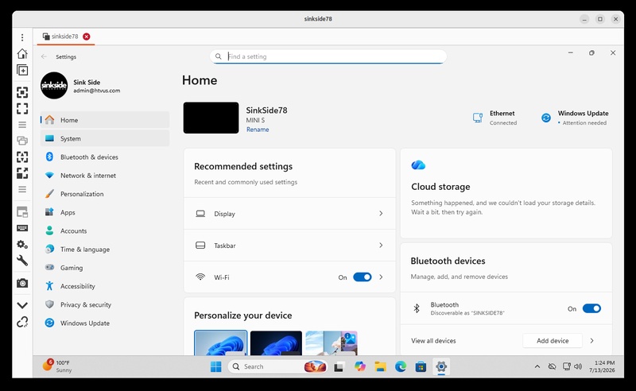636x391 pixels.
Task: Select the first light bloom theme thumbnail
Action: pos(221,343)
